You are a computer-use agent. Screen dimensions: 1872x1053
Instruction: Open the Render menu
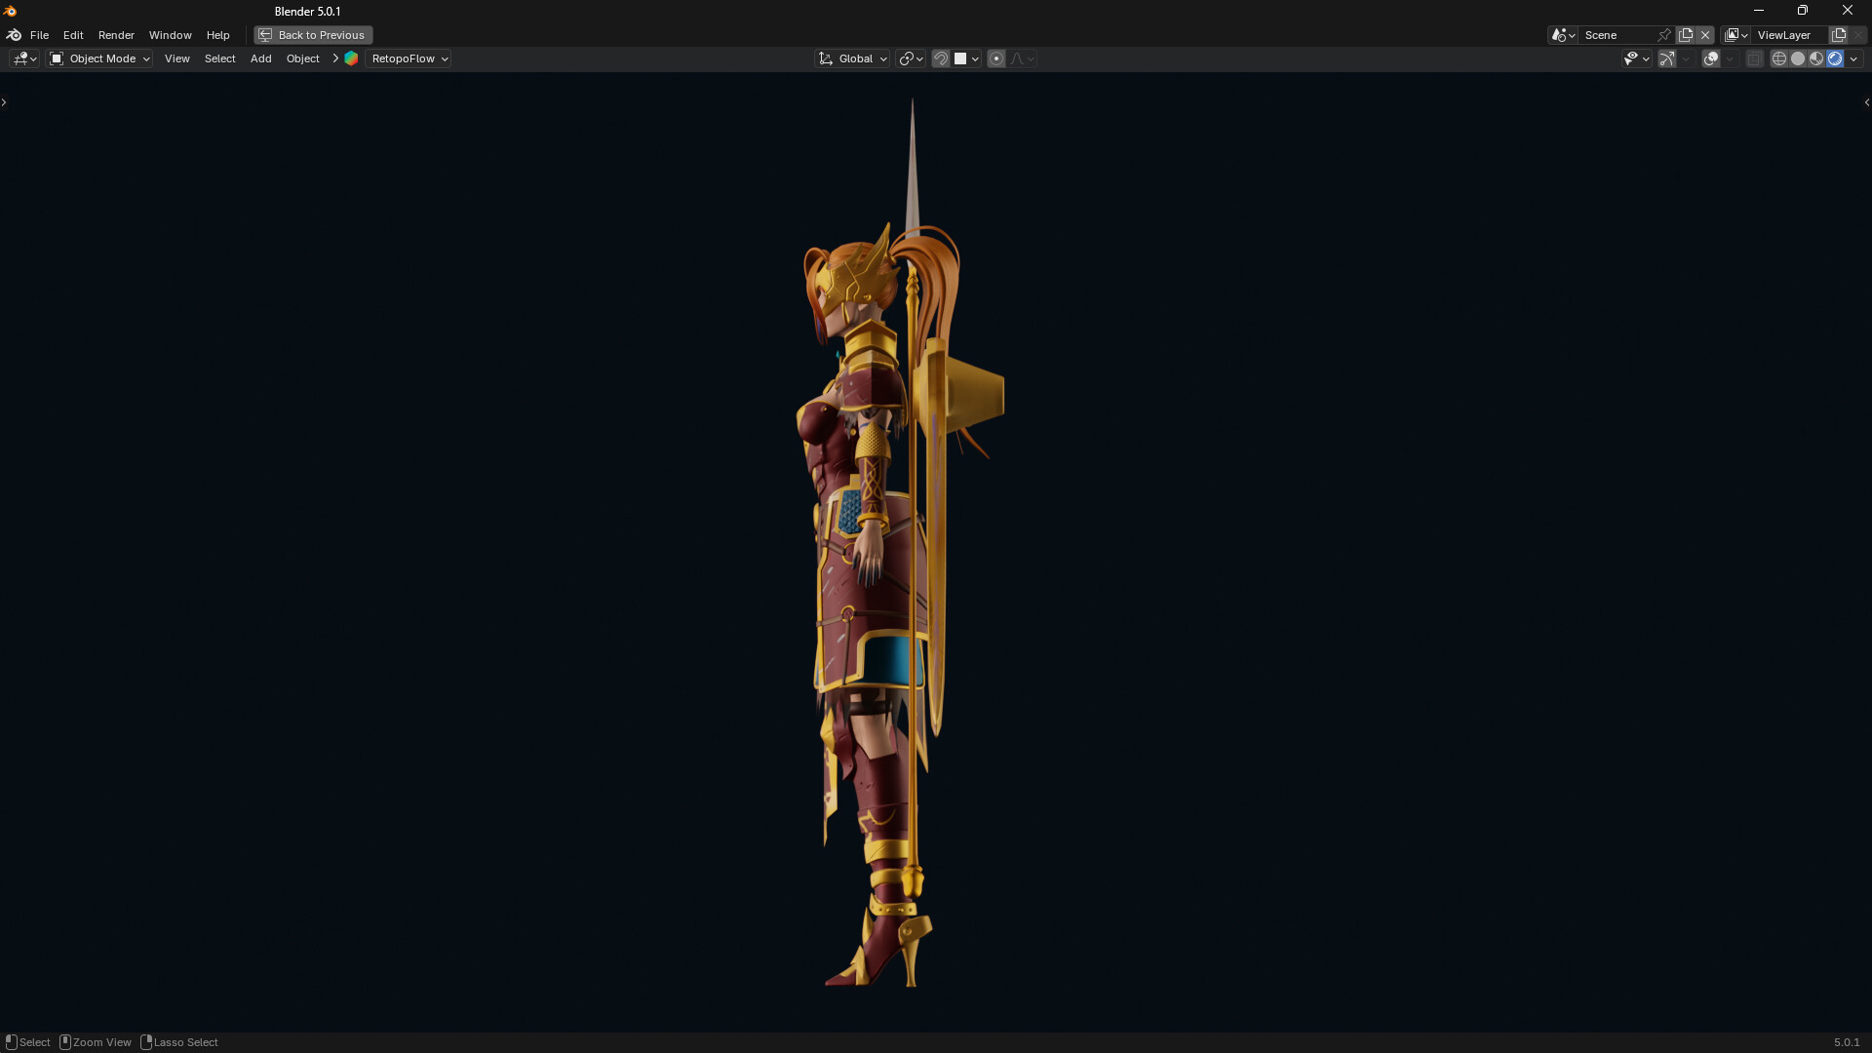[116, 35]
